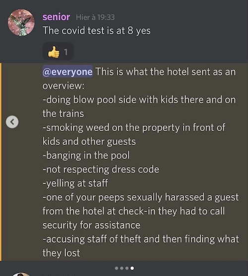The height and width of the screenshot is (276, 248).
Task: Click the not respecting dress code line
Action: coord(101,169)
